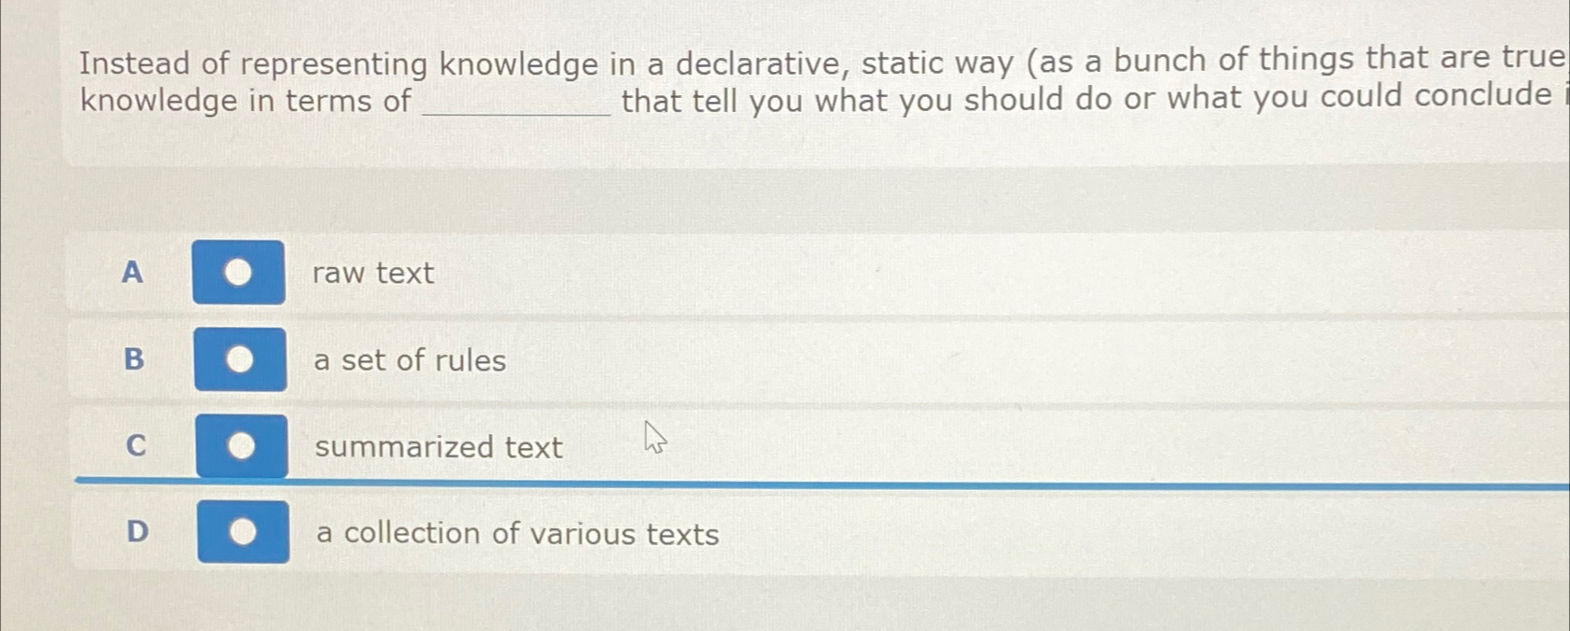The image size is (1570, 631).
Task: Select the radio button for option A
Action: (x=239, y=273)
